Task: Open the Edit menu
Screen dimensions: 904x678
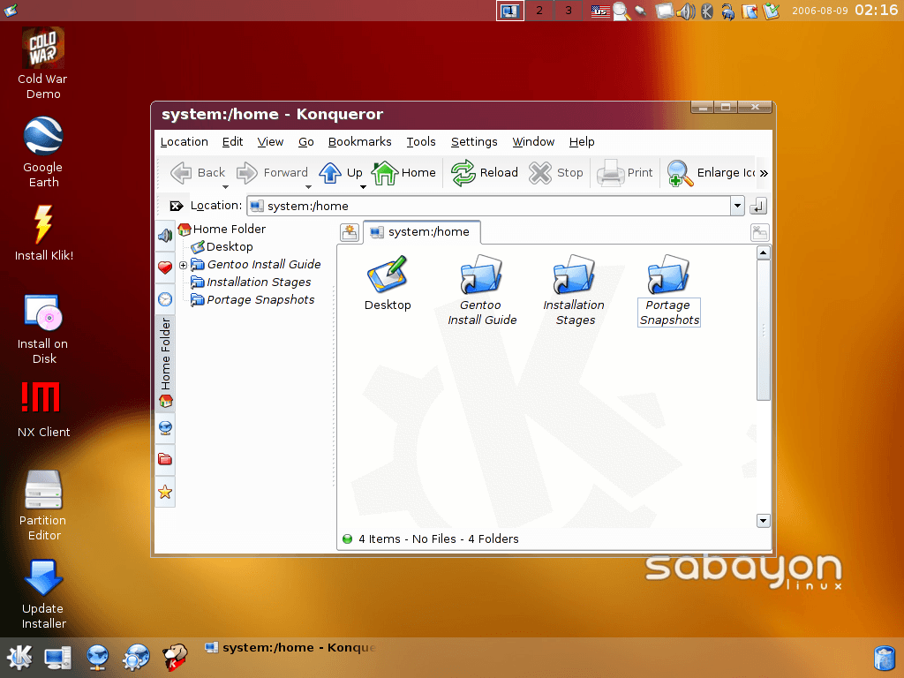Action: pyautogui.click(x=232, y=142)
